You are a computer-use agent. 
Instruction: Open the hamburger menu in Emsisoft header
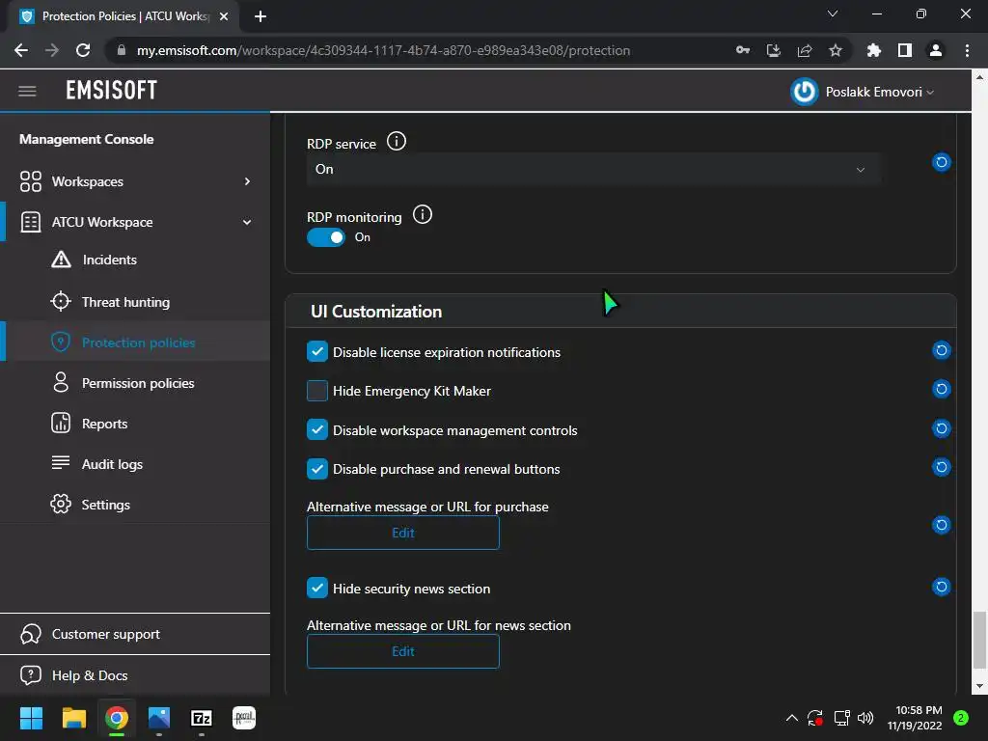pos(27,91)
